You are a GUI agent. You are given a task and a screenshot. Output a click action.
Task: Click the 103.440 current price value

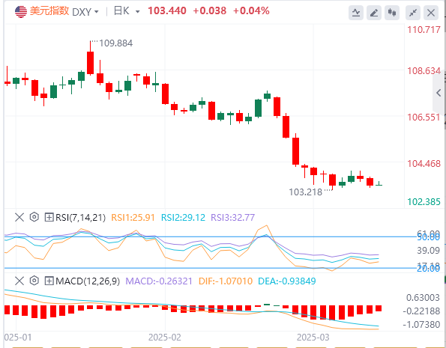(x=167, y=10)
